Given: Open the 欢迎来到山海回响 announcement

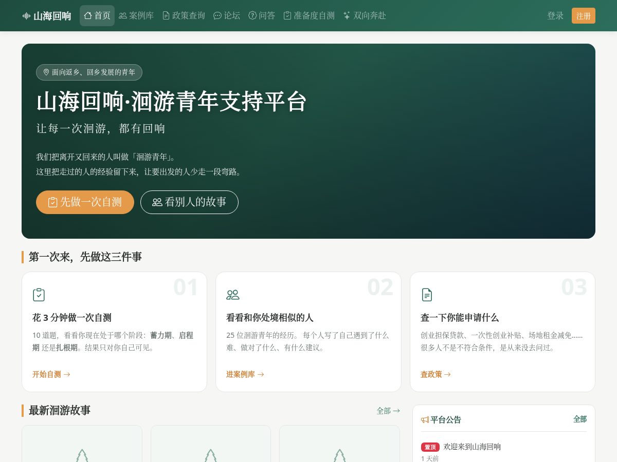Looking at the screenshot, I should (x=472, y=447).
